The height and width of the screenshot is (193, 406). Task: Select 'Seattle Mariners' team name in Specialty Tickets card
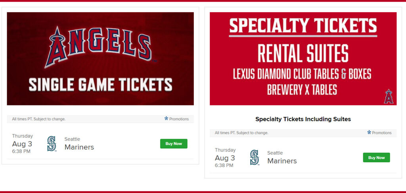(x=282, y=157)
